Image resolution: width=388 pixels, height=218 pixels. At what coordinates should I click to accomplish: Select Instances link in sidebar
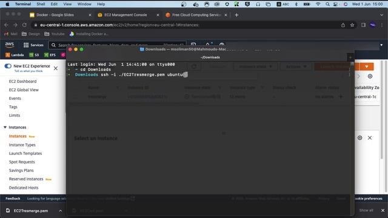pos(18,136)
